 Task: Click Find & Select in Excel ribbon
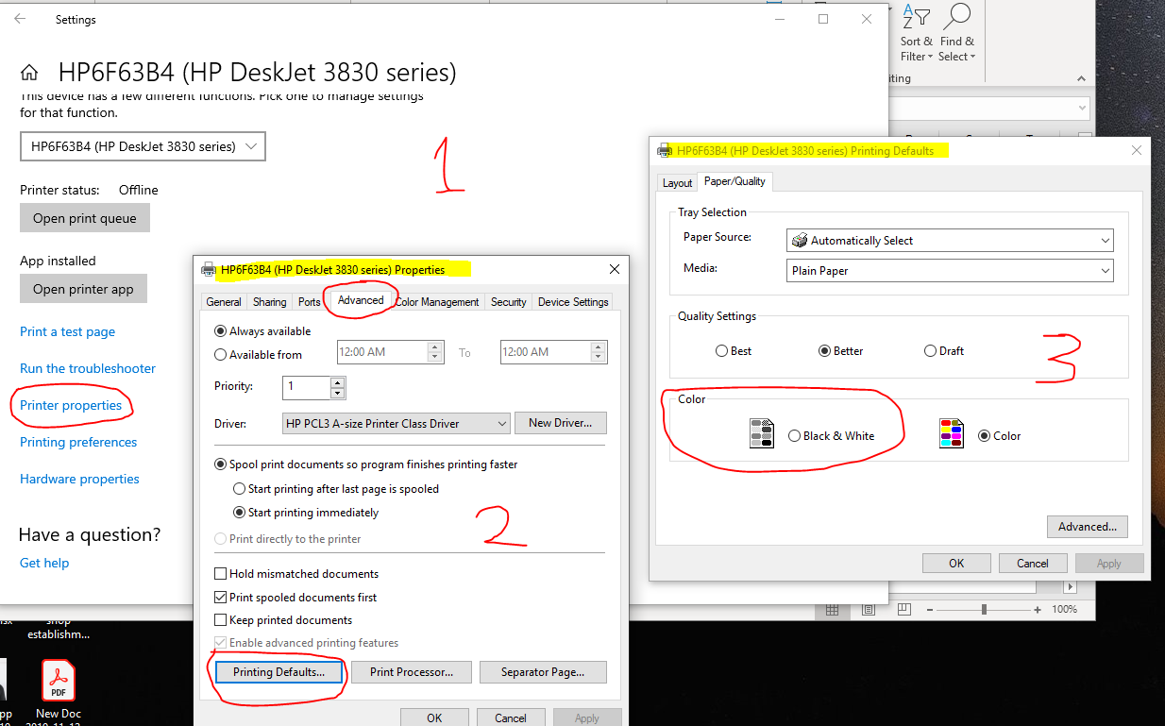click(956, 33)
